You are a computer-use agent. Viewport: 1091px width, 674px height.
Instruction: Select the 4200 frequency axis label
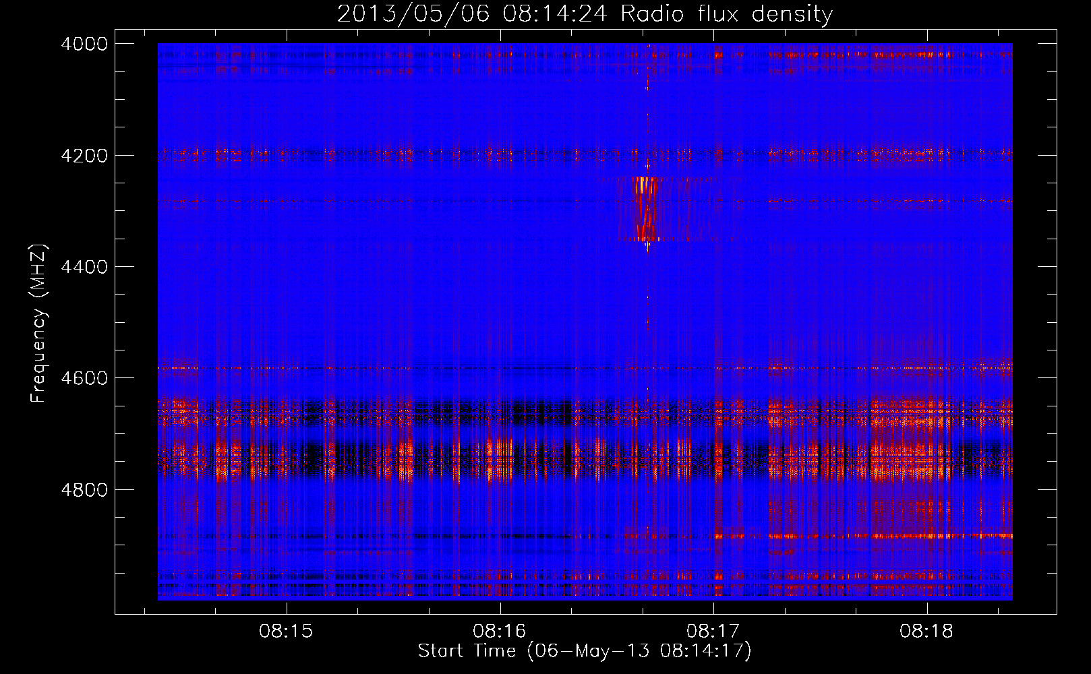click(84, 156)
